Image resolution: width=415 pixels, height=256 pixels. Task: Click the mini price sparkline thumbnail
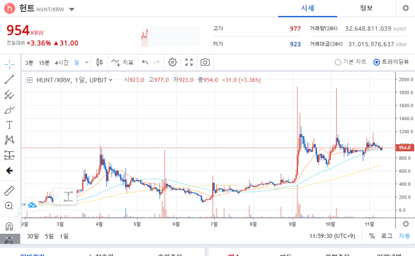pos(171,36)
